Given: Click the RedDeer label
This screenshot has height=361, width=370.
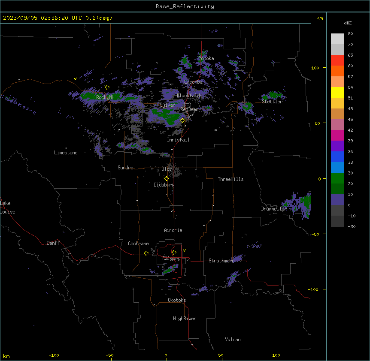Looking at the screenshot, I should tap(189, 109).
